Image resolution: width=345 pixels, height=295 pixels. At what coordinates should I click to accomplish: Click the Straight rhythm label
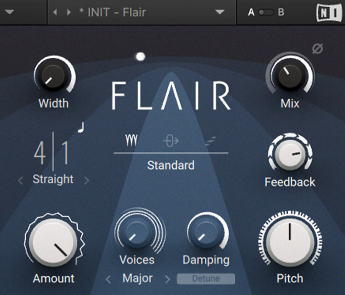[x=53, y=179]
